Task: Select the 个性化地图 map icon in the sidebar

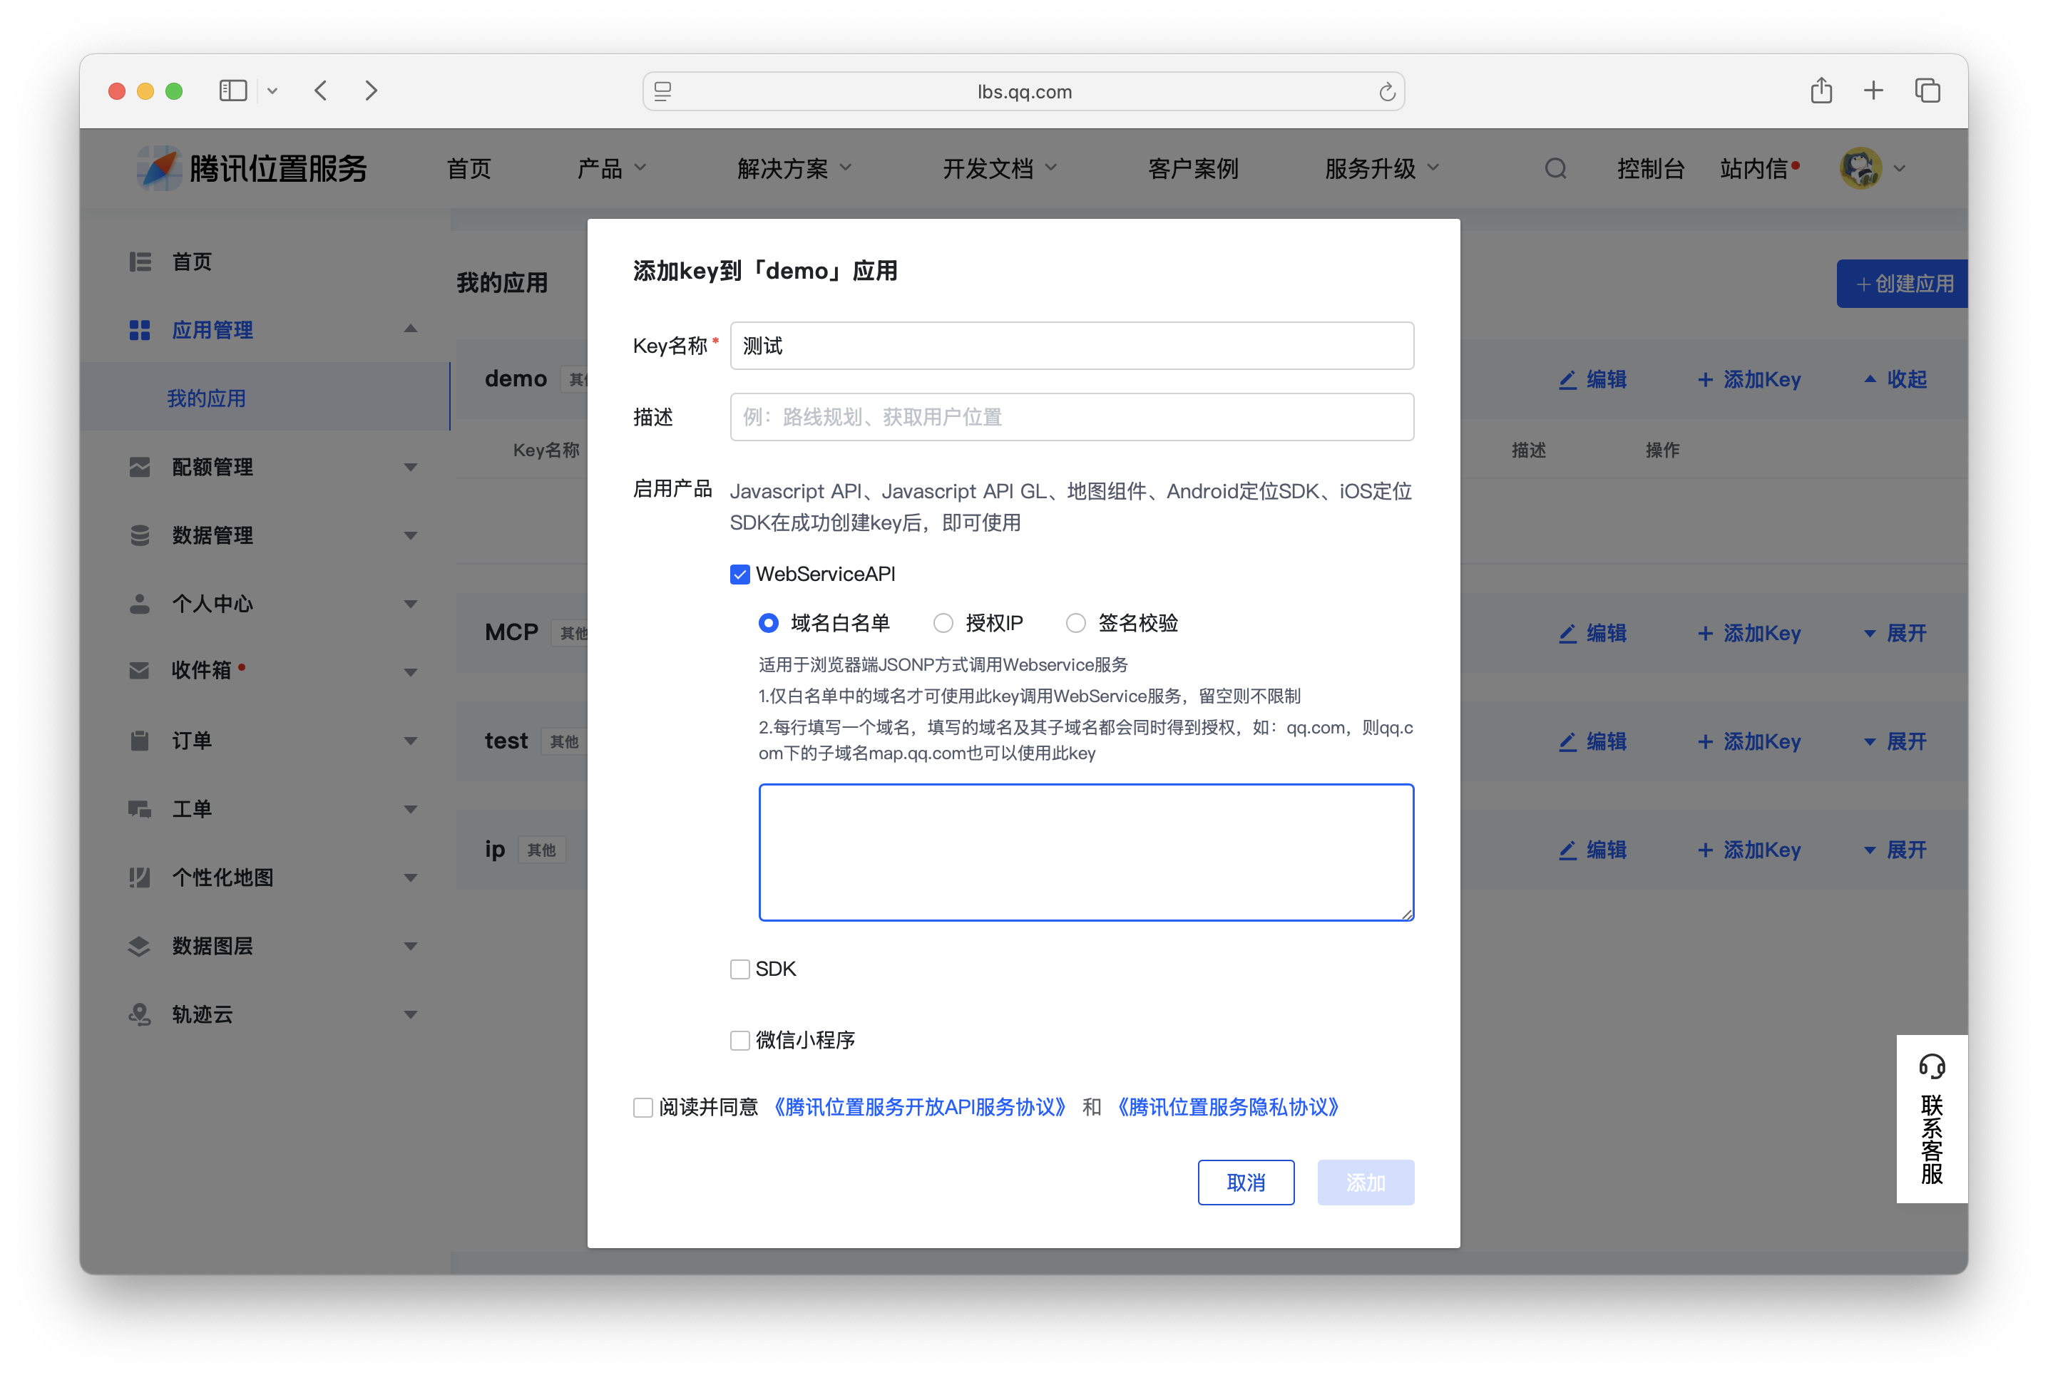Action: pyautogui.click(x=139, y=877)
